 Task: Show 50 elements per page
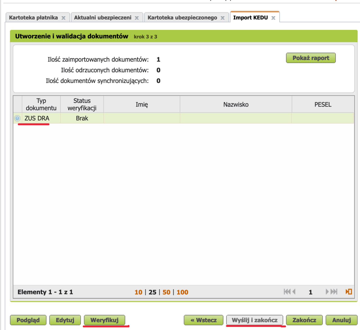[x=166, y=292]
